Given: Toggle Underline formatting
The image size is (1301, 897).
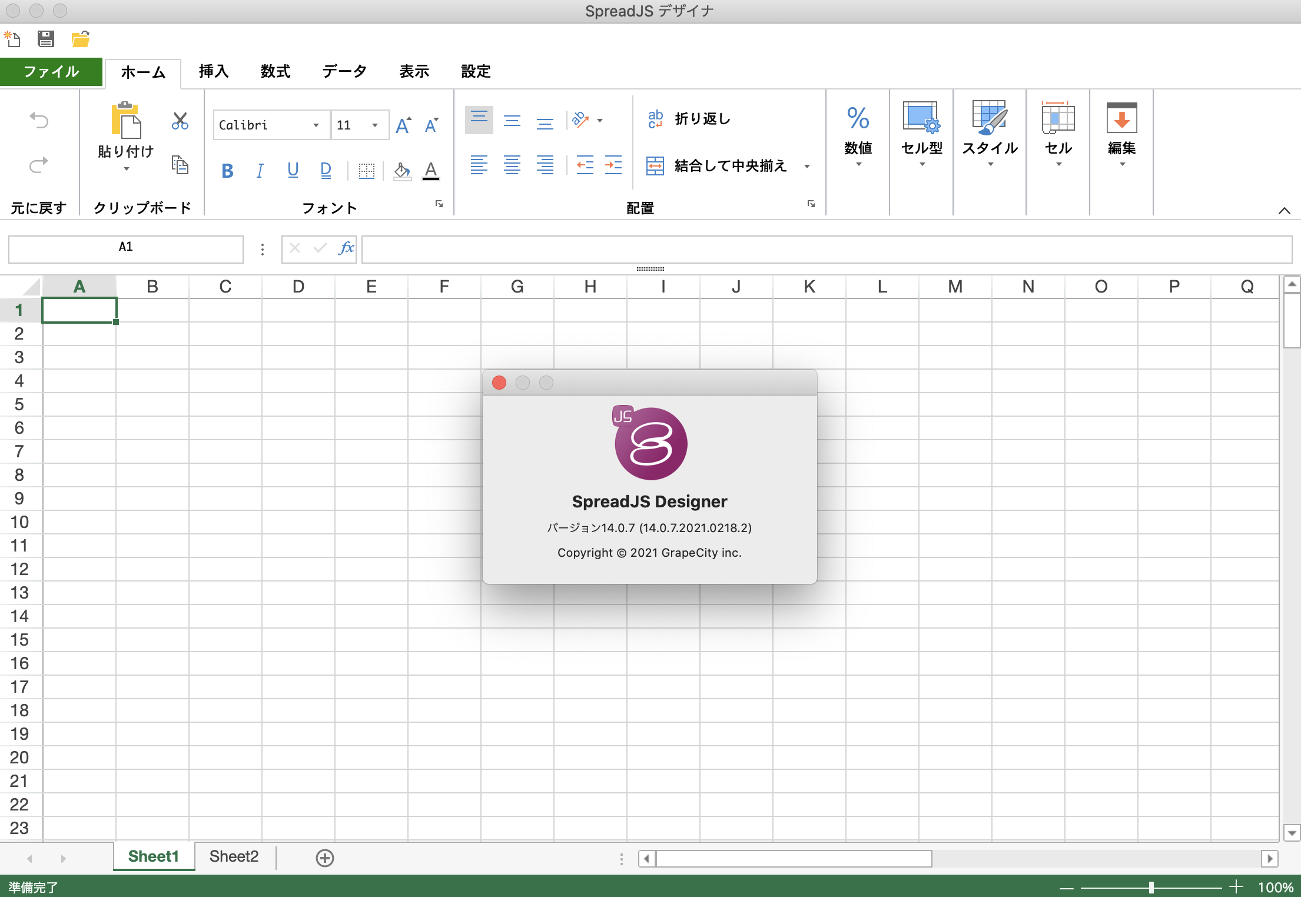Looking at the screenshot, I should coord(293,171).
